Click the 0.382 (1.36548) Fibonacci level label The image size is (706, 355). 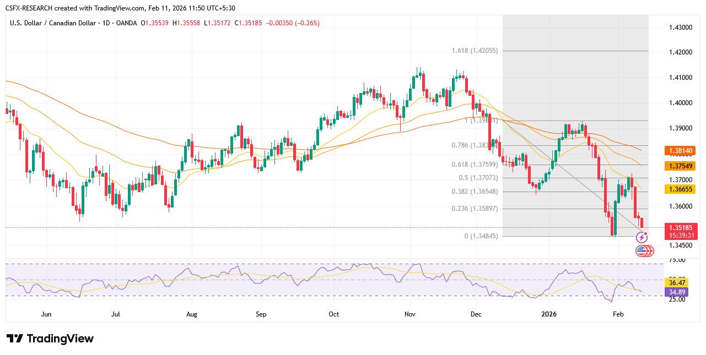pos(474,192)
